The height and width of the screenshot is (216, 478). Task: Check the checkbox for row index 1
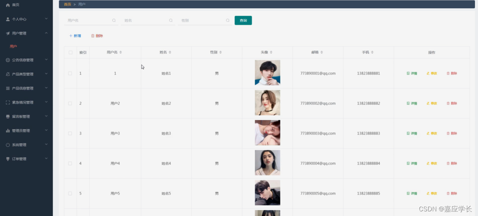[x=70, y=73]
